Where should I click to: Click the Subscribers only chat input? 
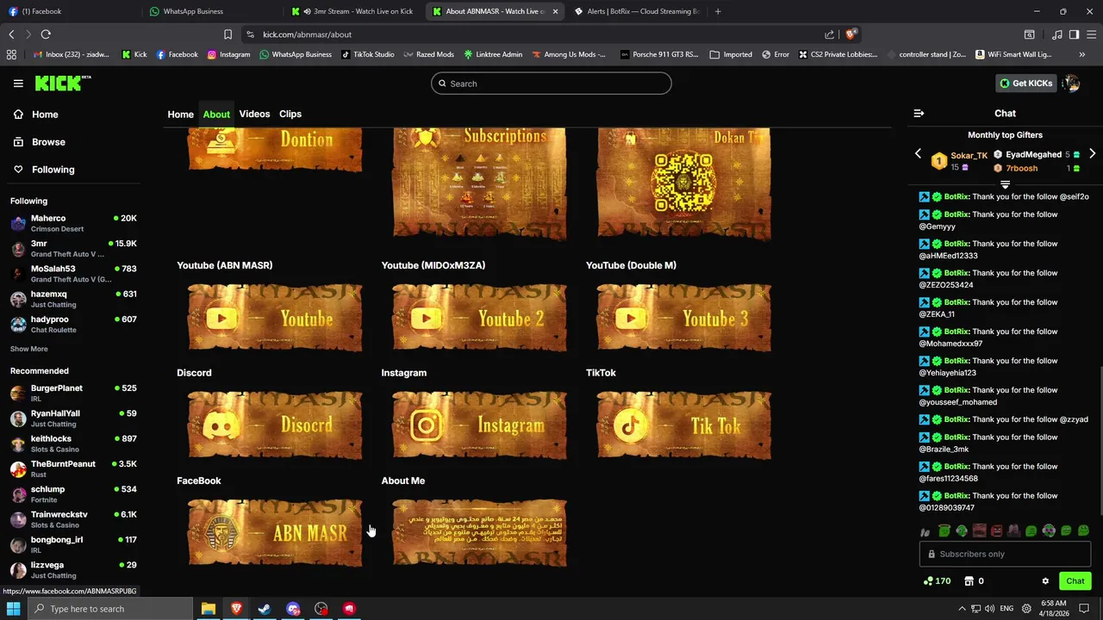(x=1005, y=554)
